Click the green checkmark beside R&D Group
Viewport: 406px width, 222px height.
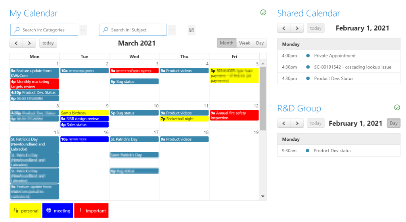coord(397,107)
